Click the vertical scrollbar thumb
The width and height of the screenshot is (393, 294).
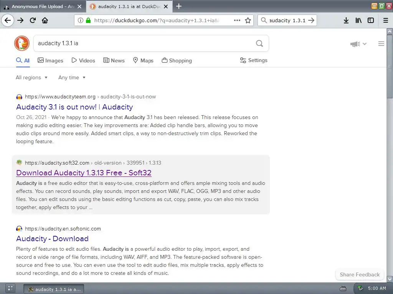390,67
